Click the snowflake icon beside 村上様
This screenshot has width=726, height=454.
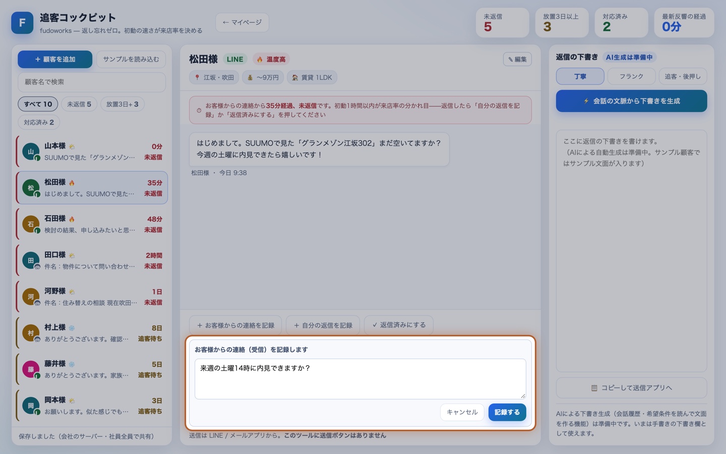72,328
